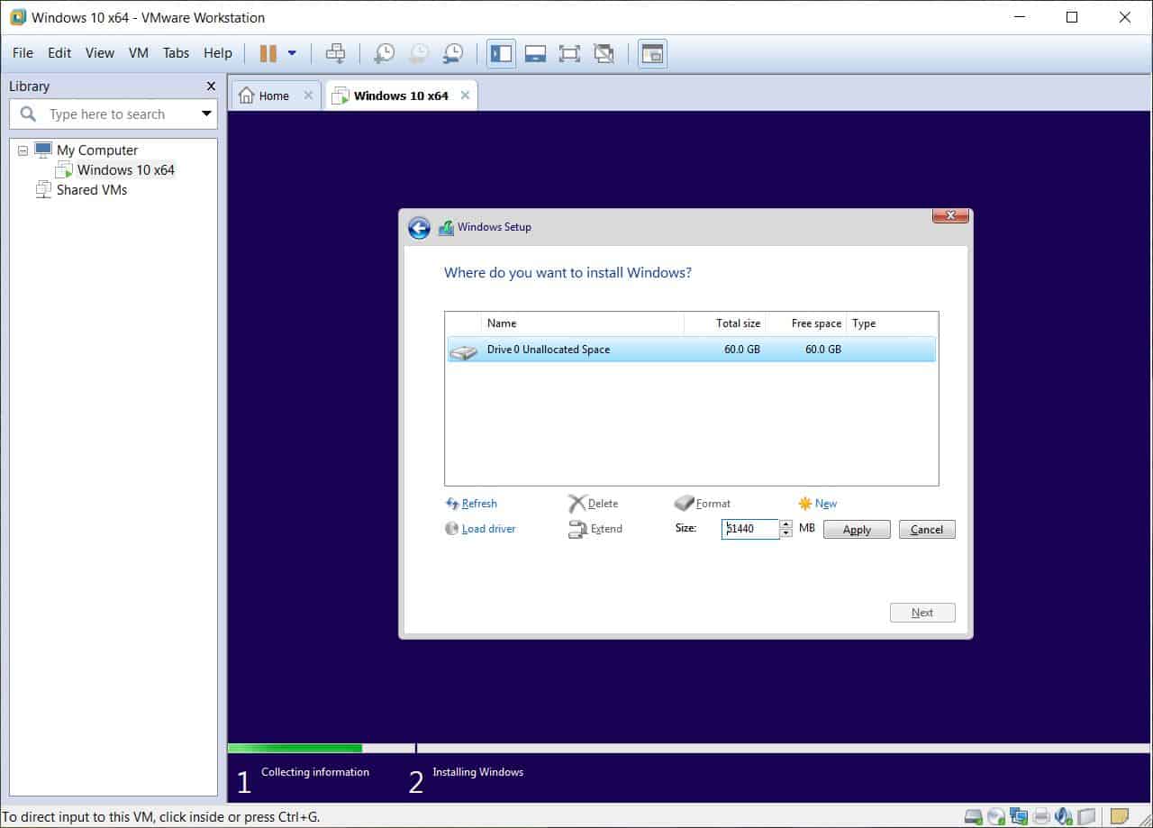
Task: Close the Windows Setup dialog
Action: [x=950, y=216]
